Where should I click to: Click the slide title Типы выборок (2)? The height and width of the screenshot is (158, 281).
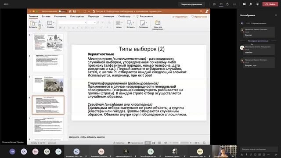(142, 49)
